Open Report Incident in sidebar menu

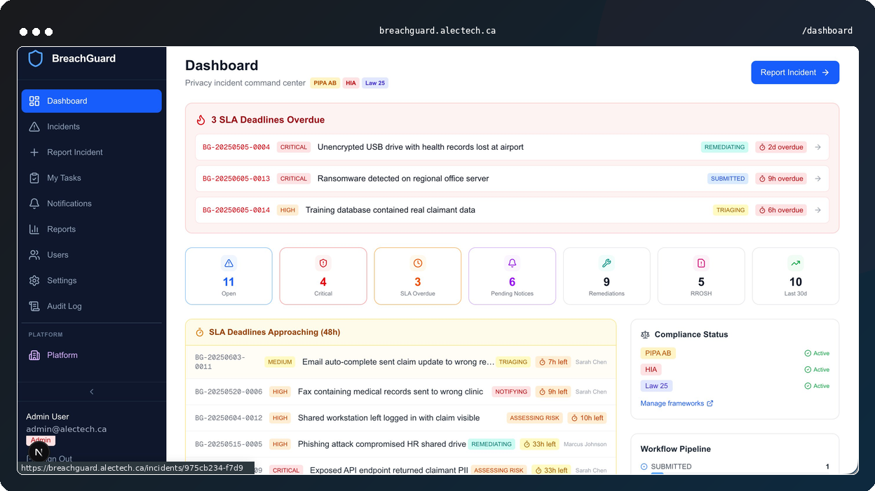74,152
